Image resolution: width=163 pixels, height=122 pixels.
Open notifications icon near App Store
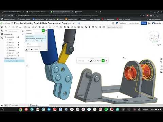117,23
